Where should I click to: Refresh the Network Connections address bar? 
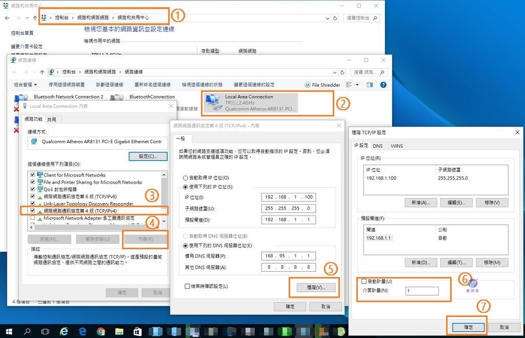point(342,72)
